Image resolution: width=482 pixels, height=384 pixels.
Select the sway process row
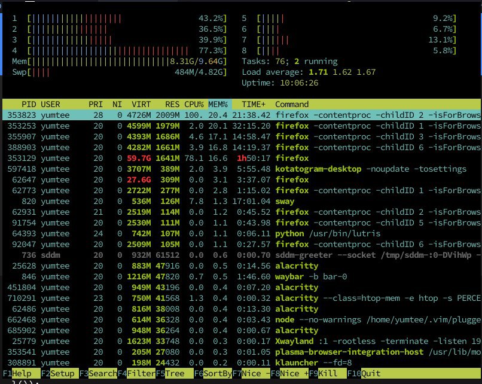(242, 201)
